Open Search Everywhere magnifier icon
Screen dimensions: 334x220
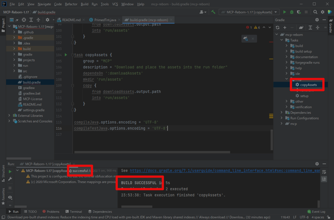tap(315, 12)
